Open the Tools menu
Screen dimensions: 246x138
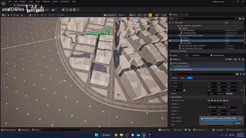(31, 2)
